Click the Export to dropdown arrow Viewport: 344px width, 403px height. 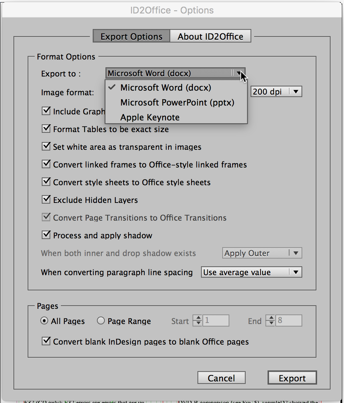pyautogui.click(x=239, y=73)
